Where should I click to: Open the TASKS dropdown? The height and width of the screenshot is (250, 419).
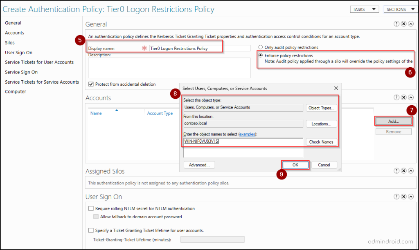[x=364, y=9]
